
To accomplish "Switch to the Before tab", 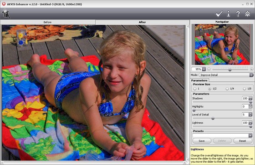I will (47, 22).
